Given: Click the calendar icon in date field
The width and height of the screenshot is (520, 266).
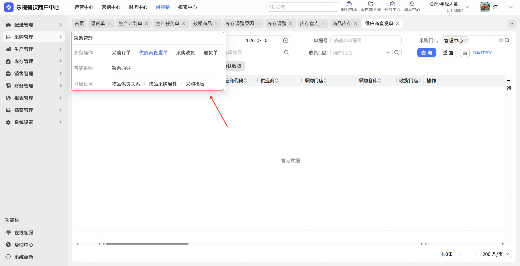Looking at the screenshot, I should point(285,40).
